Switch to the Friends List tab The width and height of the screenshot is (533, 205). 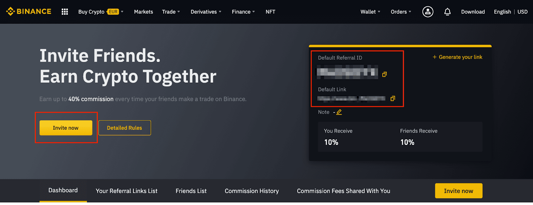(191, 191)
